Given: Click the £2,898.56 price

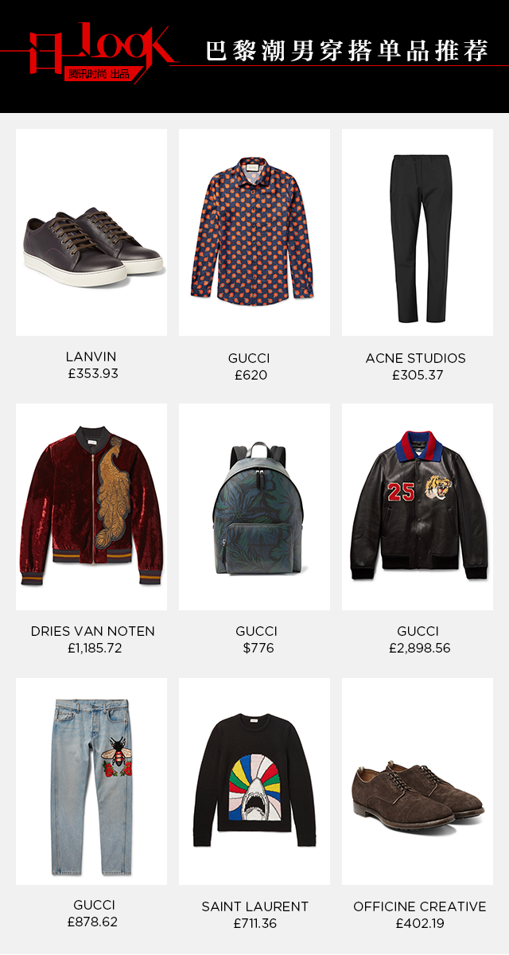Looking at the screenshot, I should coord(420,649).
